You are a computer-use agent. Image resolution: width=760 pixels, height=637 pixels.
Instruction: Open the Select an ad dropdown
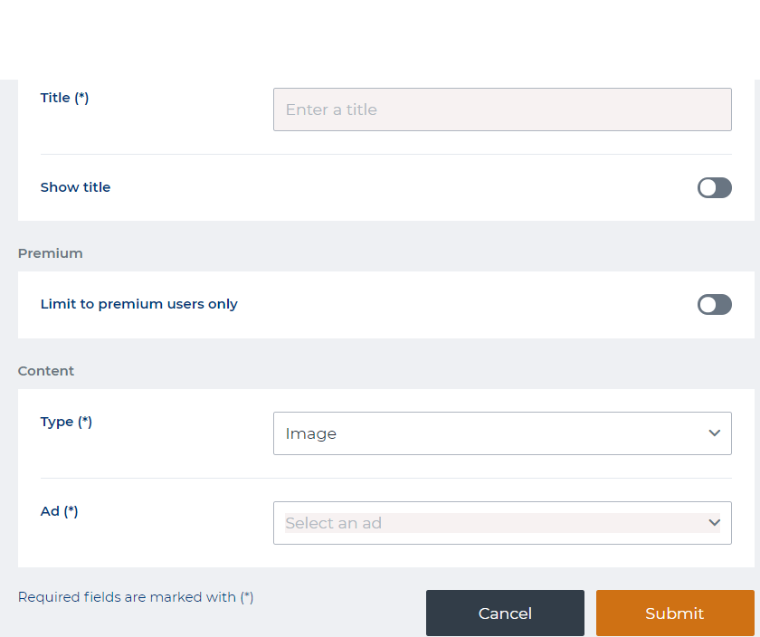[502, 523]
